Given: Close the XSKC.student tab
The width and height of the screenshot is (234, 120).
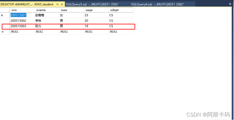Looking at the screenshot, I should point(62,5).
